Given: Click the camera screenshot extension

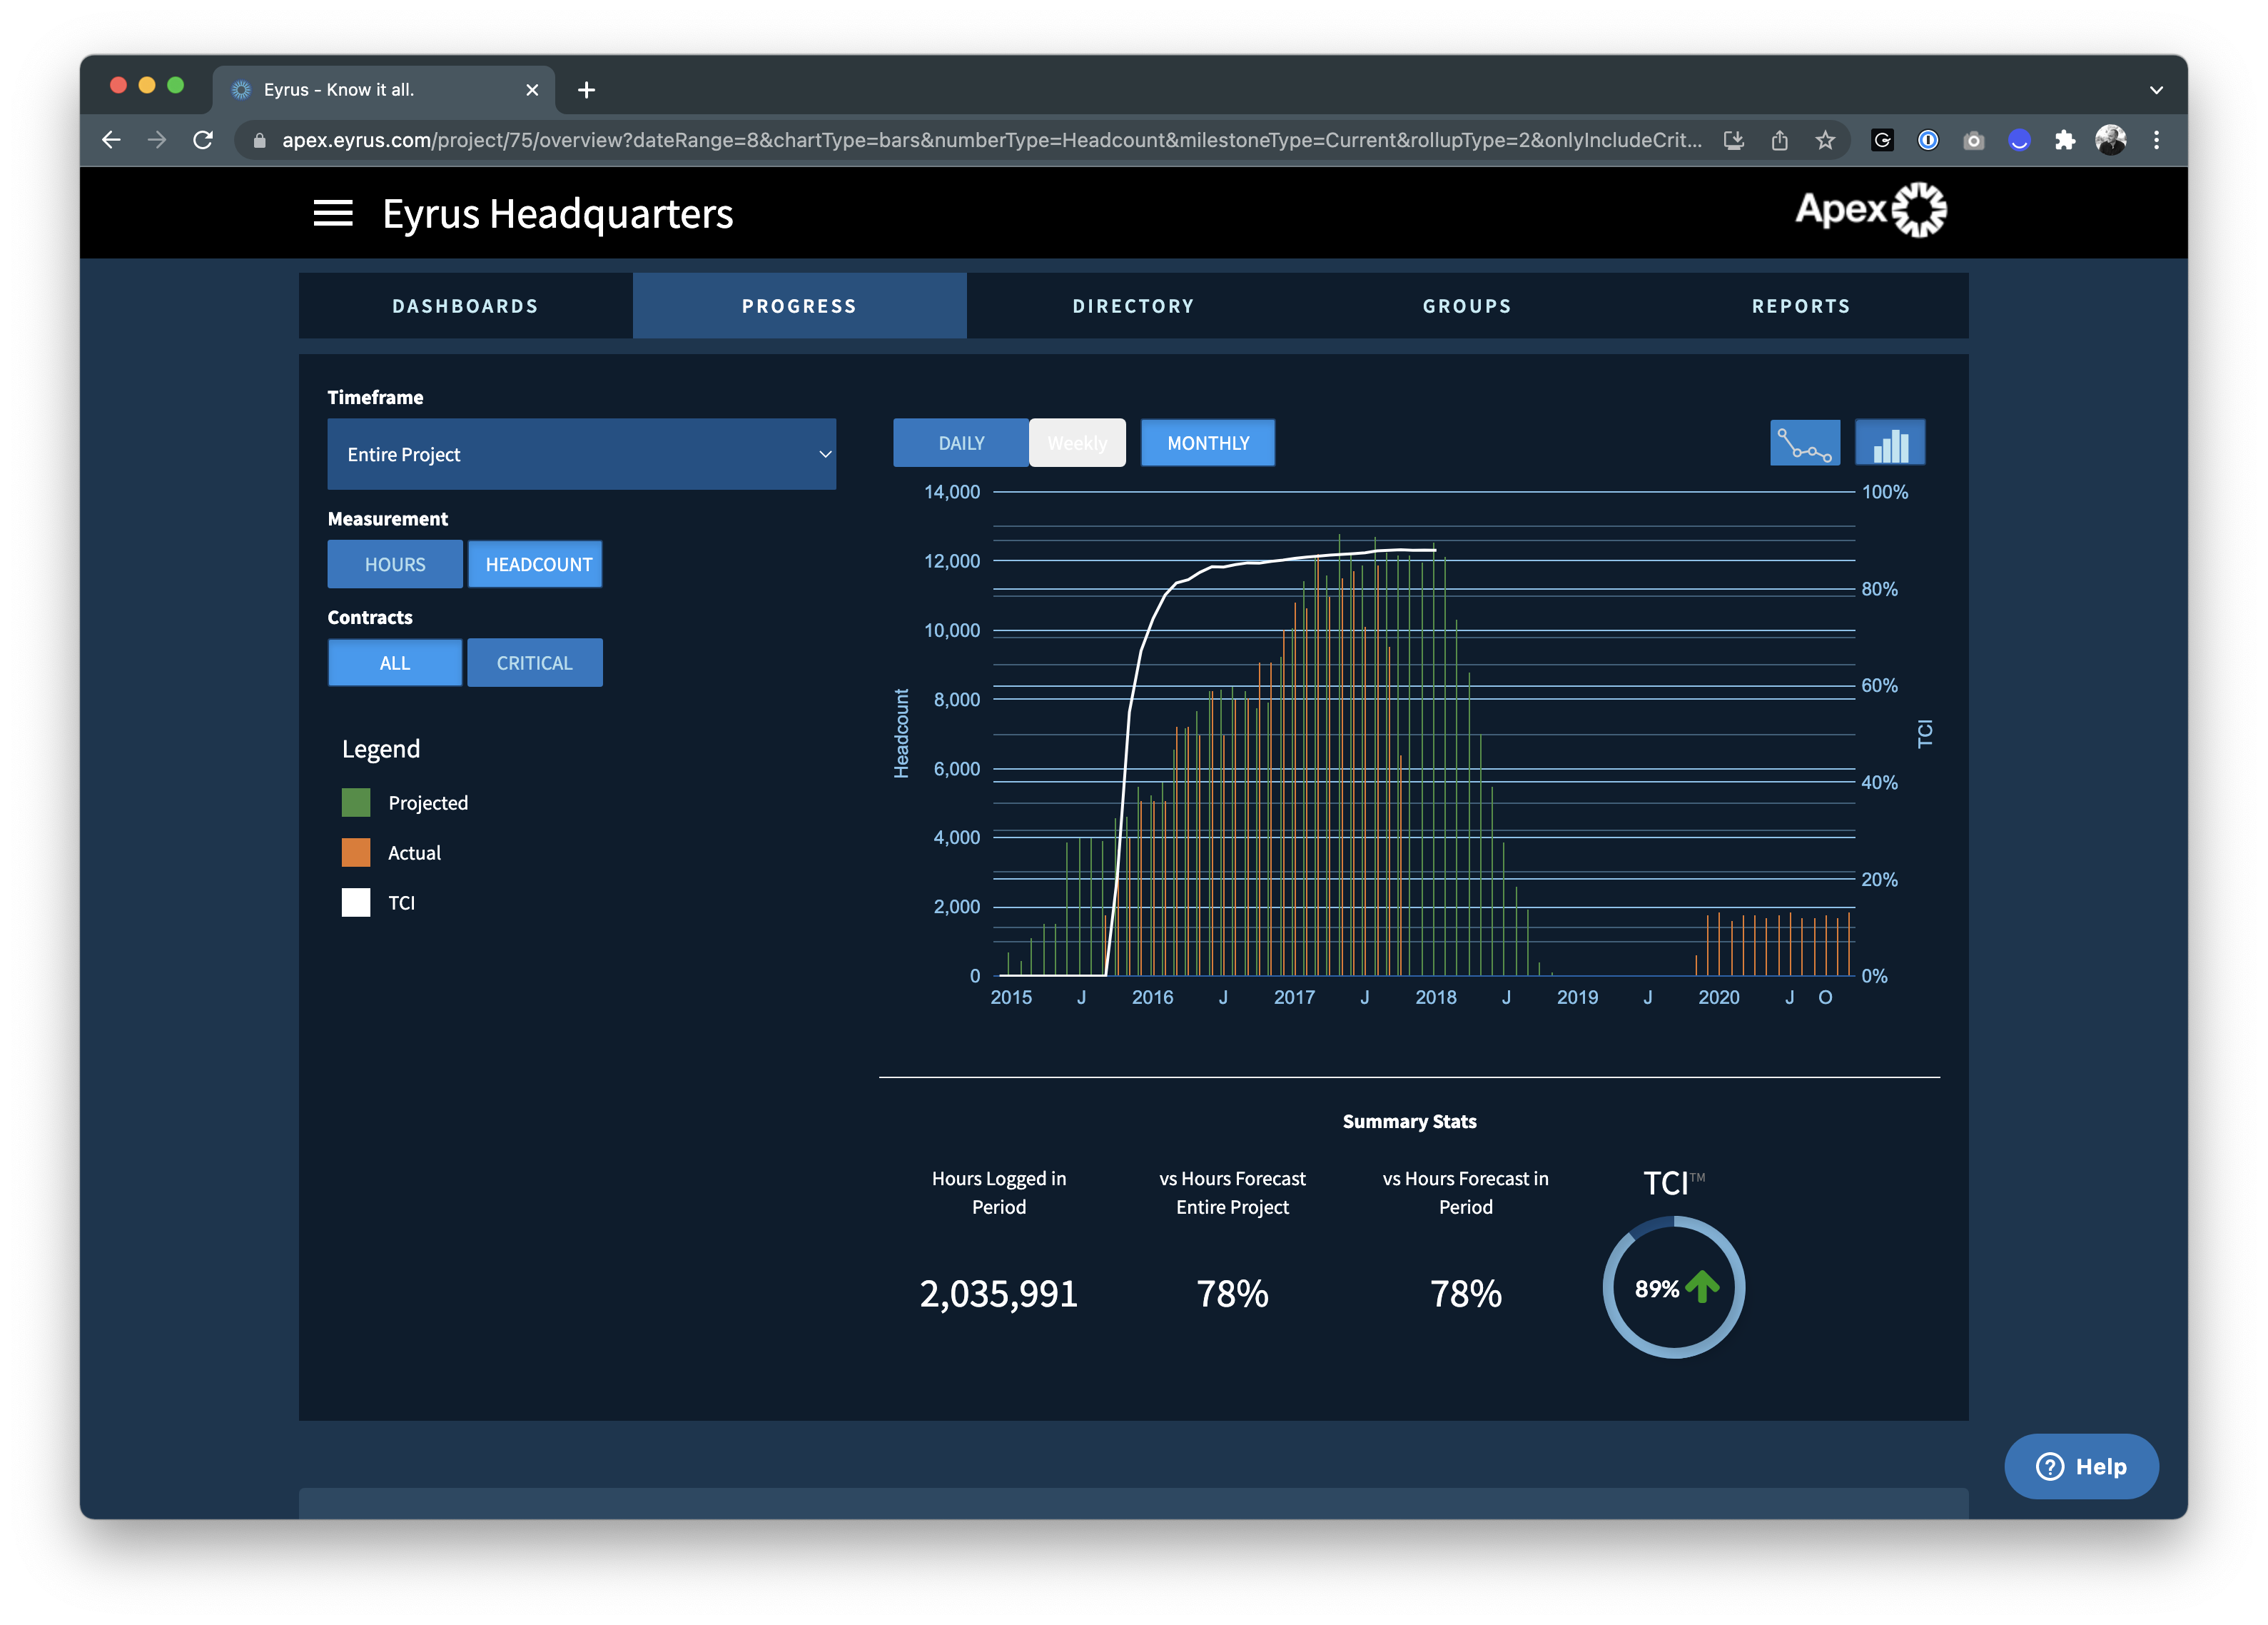Looking at the screenshot, I should click(x=1973, y=140).
